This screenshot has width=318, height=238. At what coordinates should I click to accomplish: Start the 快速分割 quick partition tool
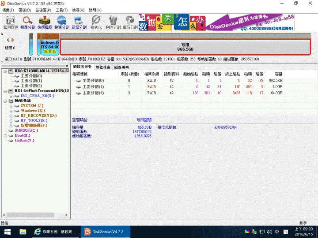(x=62, y=22)
